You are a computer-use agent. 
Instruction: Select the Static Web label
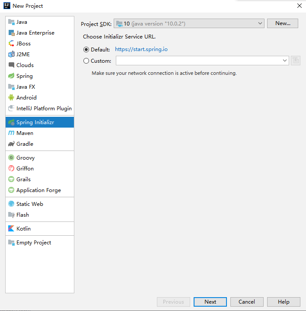tap(30, 204)
